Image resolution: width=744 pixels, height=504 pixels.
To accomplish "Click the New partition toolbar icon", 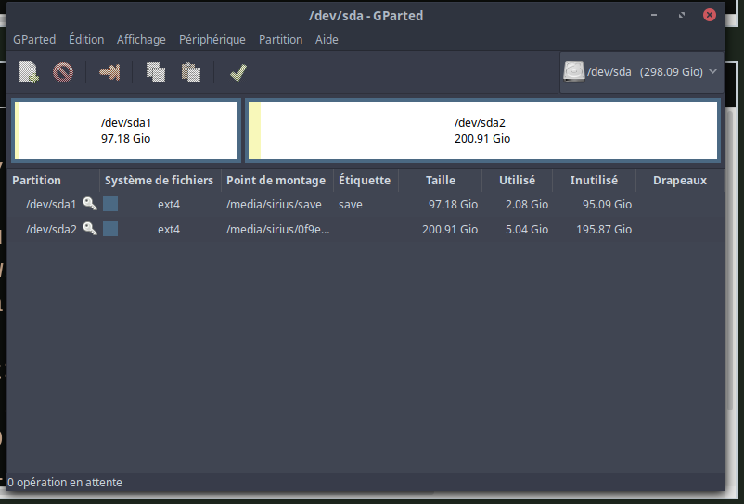I will click(x=29, y=72).
